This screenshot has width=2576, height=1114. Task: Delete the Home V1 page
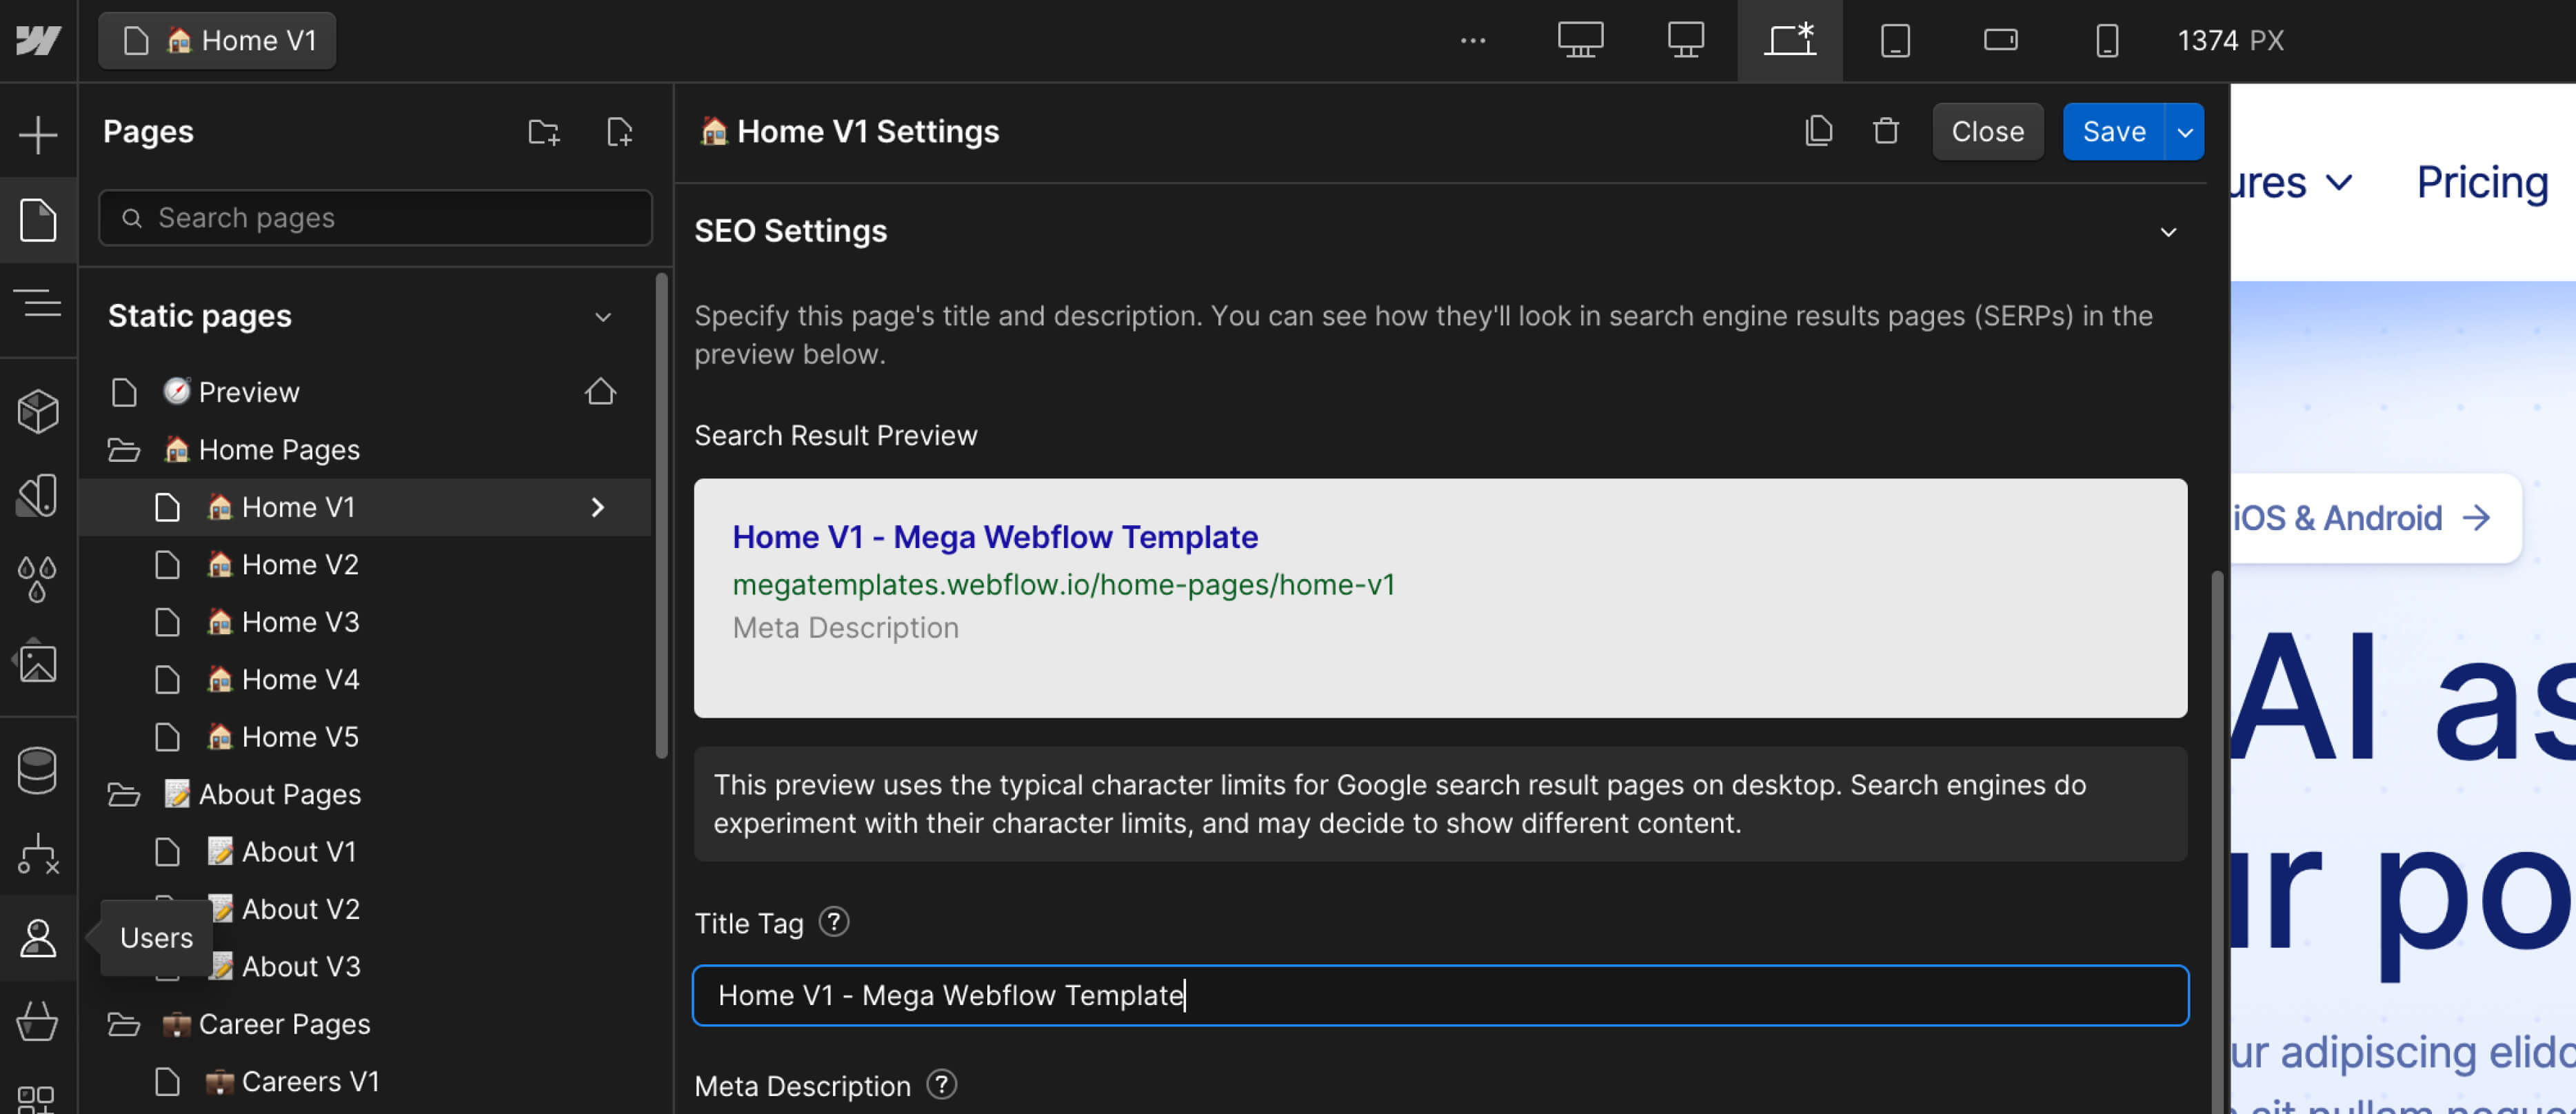[1886, 131]
